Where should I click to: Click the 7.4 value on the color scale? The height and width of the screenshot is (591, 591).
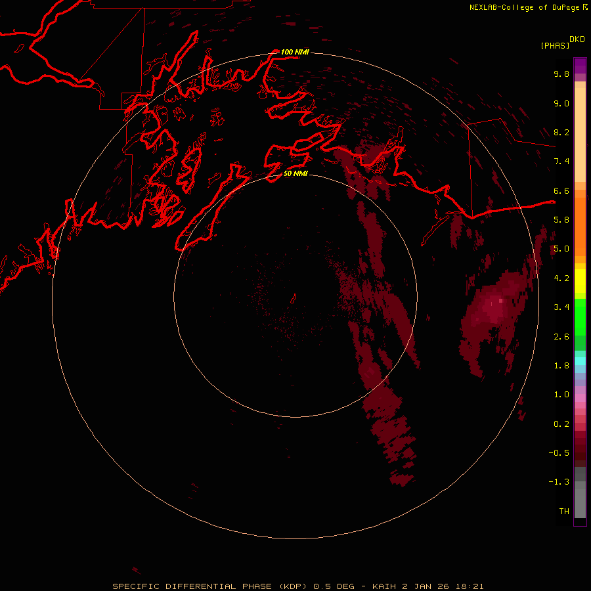coord(561,162)
